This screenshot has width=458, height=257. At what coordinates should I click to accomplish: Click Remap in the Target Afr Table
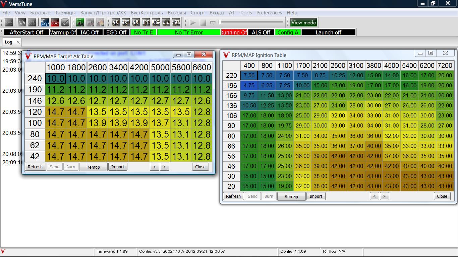pos(93,167)
